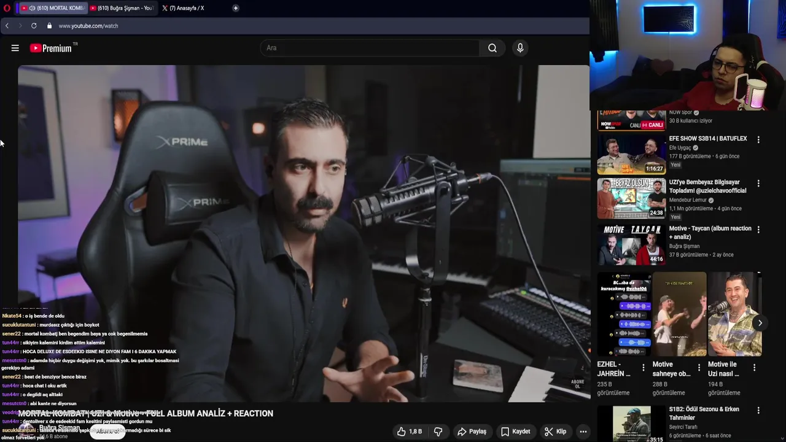Click '1,1 Mn görüntüleme • 4 gün önce'
786x442 pixels.
click(706, 209)
